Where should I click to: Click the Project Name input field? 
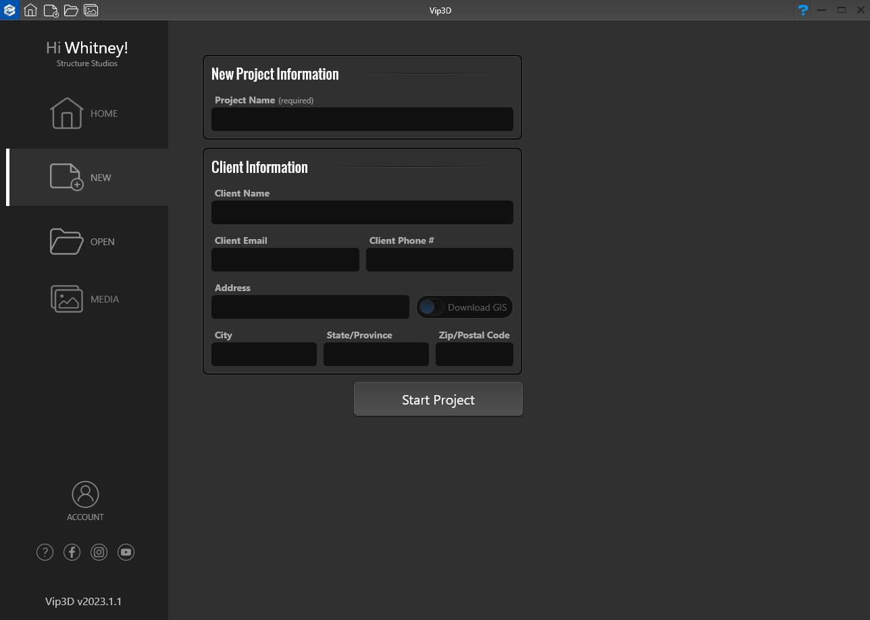[x=362, y=119]
